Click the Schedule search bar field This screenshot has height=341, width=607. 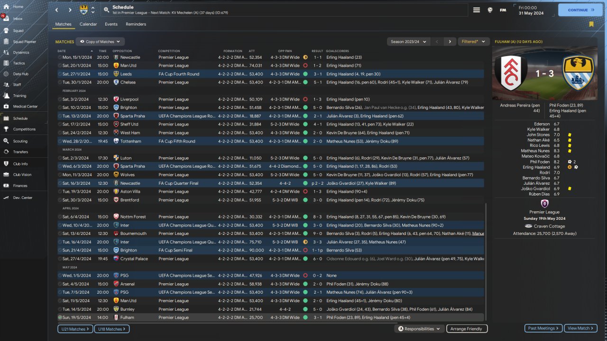[x=285, y=10]
